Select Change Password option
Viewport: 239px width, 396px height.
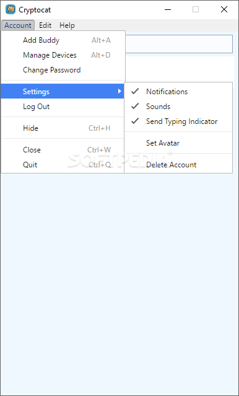click(63, 70)
